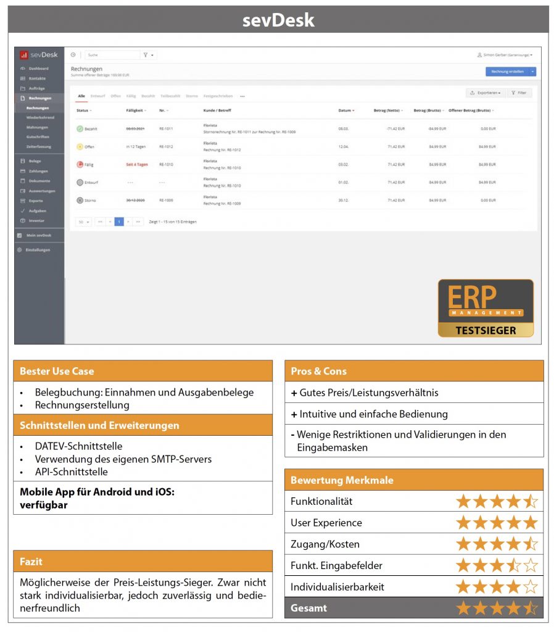Image resolution: width=554 pixels, height=632 pixels.
Task: Open Zeiterfassung submenu item
Action: coord(38,147)
